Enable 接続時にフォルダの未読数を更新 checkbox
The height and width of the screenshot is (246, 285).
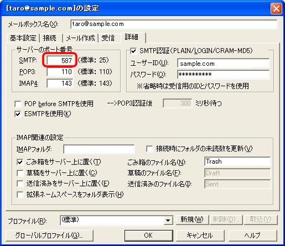pyautogui.click(x=149, y=149)
